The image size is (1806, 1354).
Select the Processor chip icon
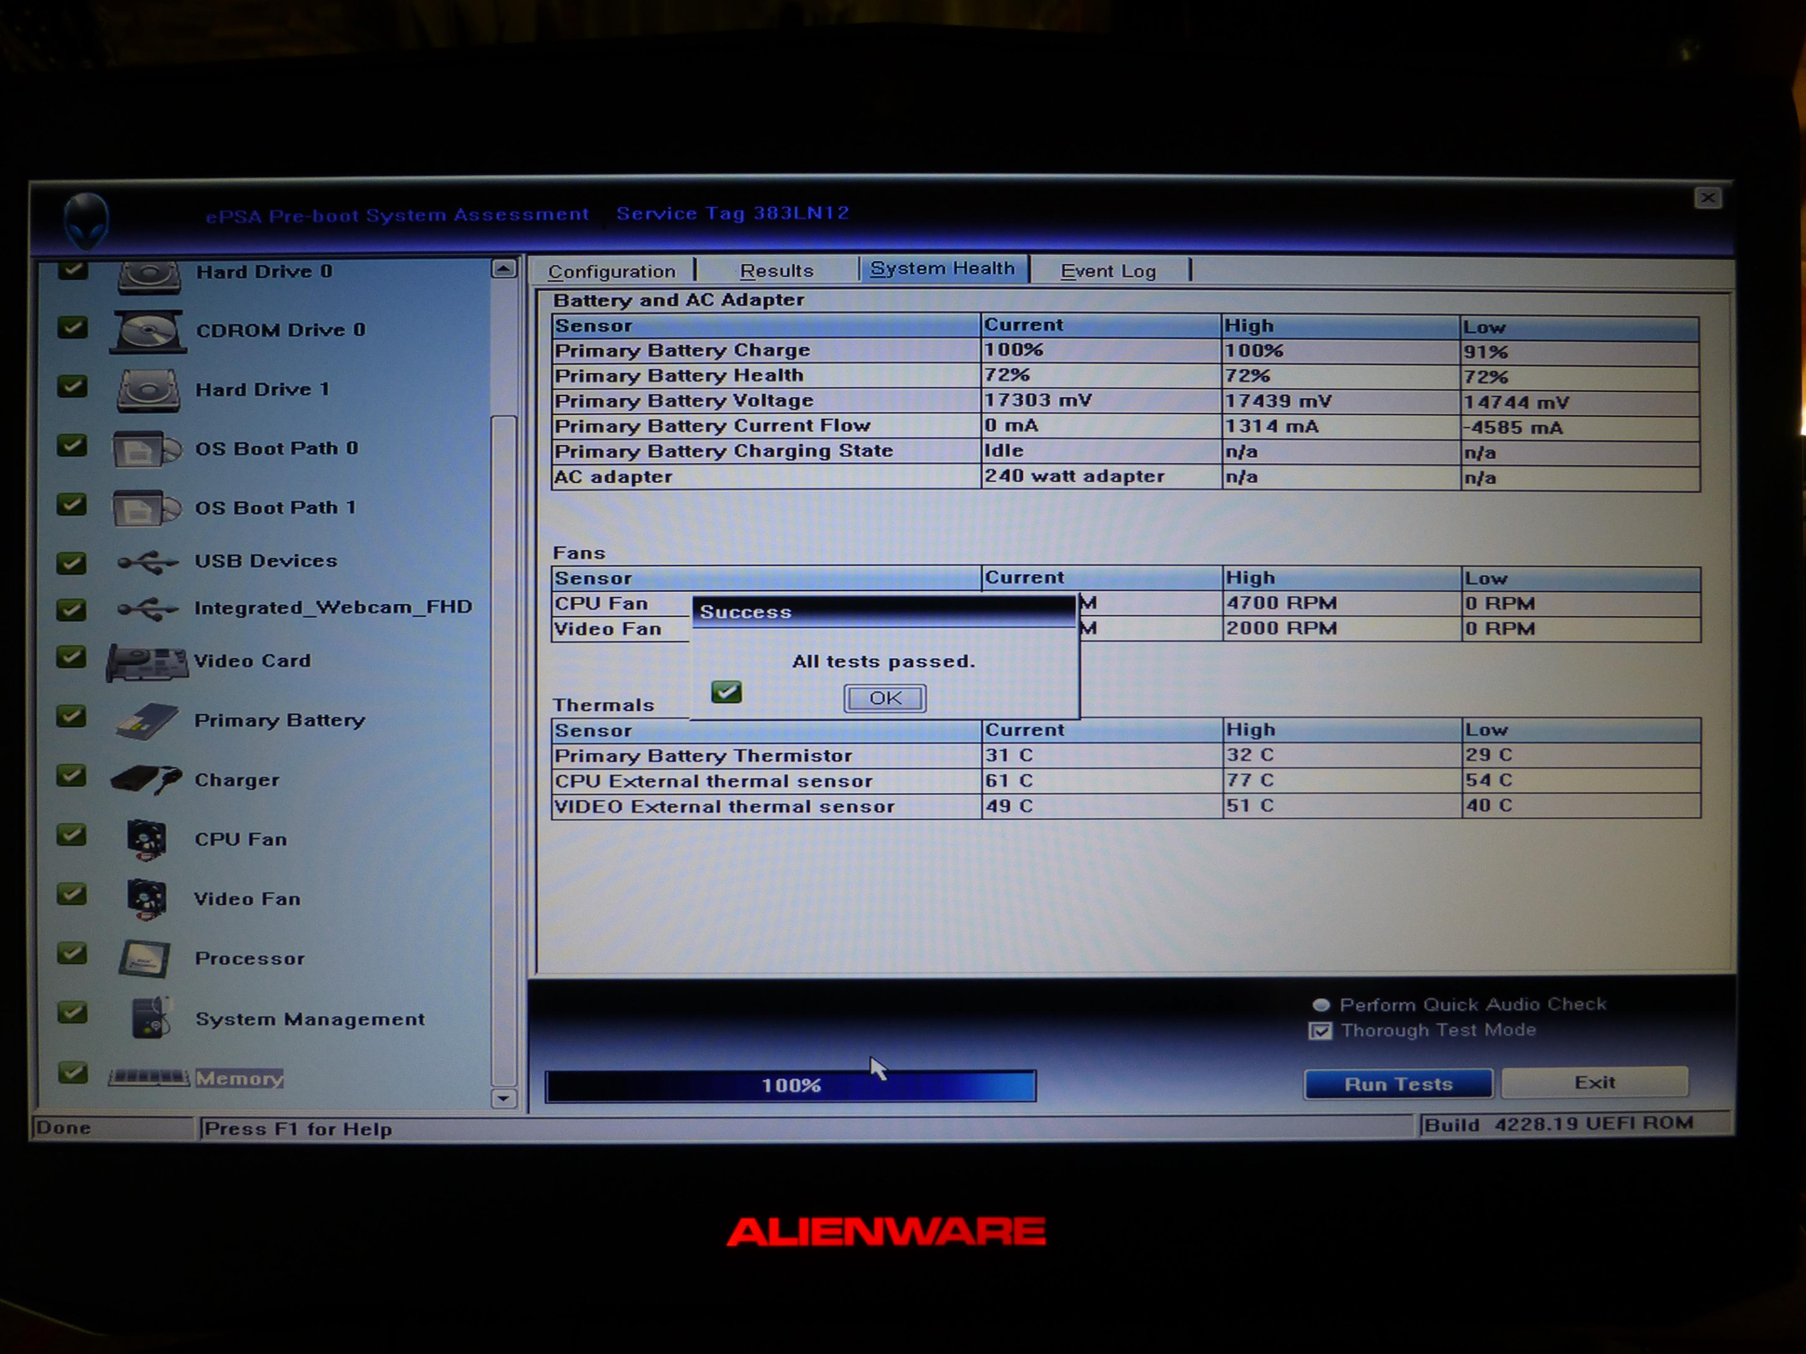point(146,958)
